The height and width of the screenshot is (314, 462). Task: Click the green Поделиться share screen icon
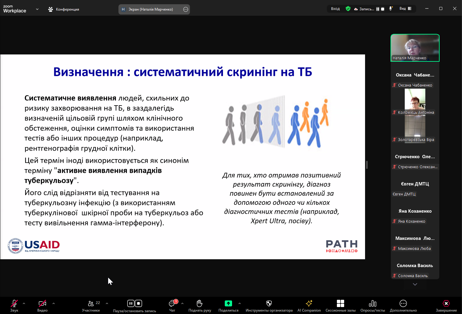228,303
